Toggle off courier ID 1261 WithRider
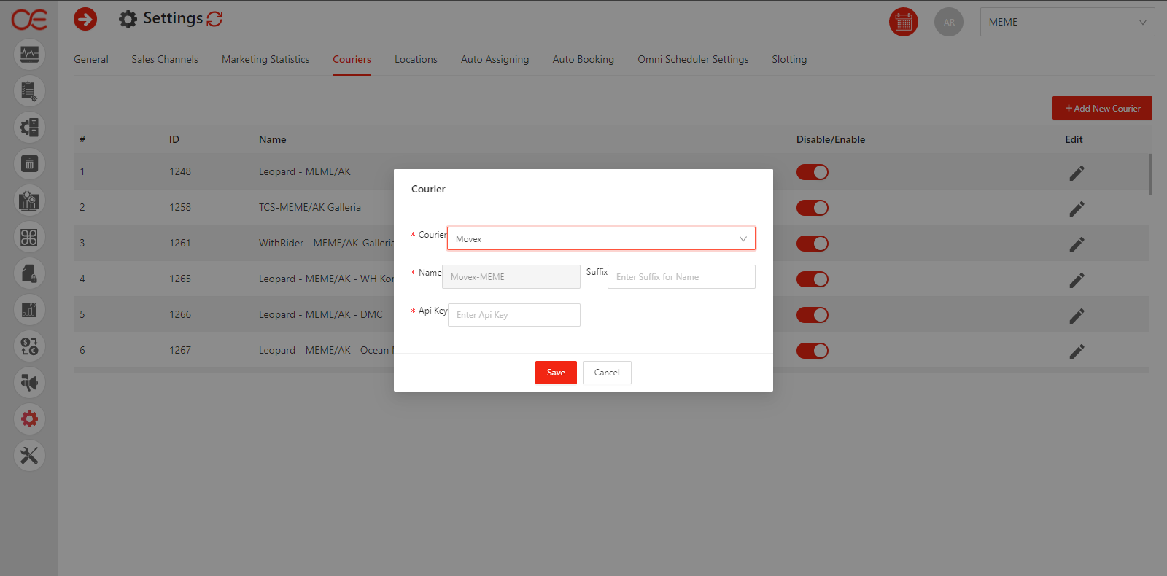 point(812,244)
